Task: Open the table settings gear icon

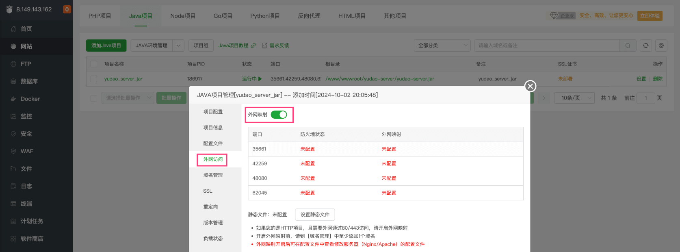Action: click(x=661, y=46)
